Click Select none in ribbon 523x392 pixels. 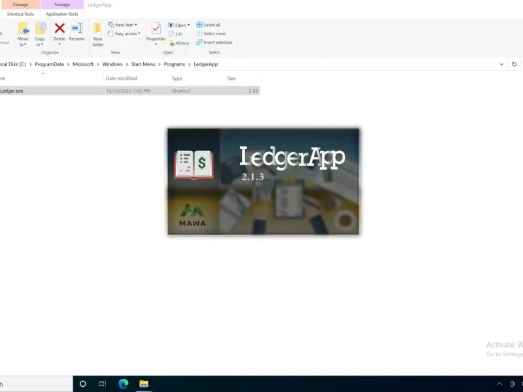211,34
